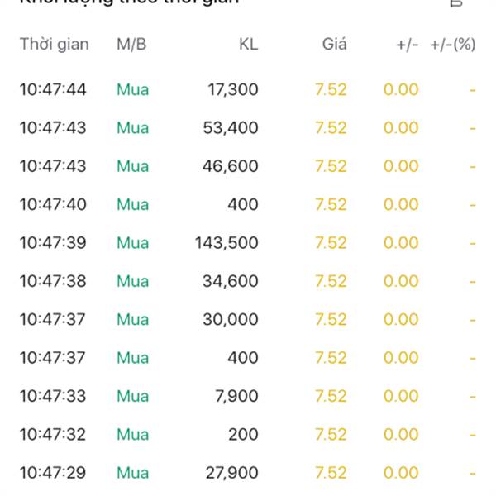The image size is (496, 496).
Task: Click the 'M/B' column header
Action: coord(131,45)
